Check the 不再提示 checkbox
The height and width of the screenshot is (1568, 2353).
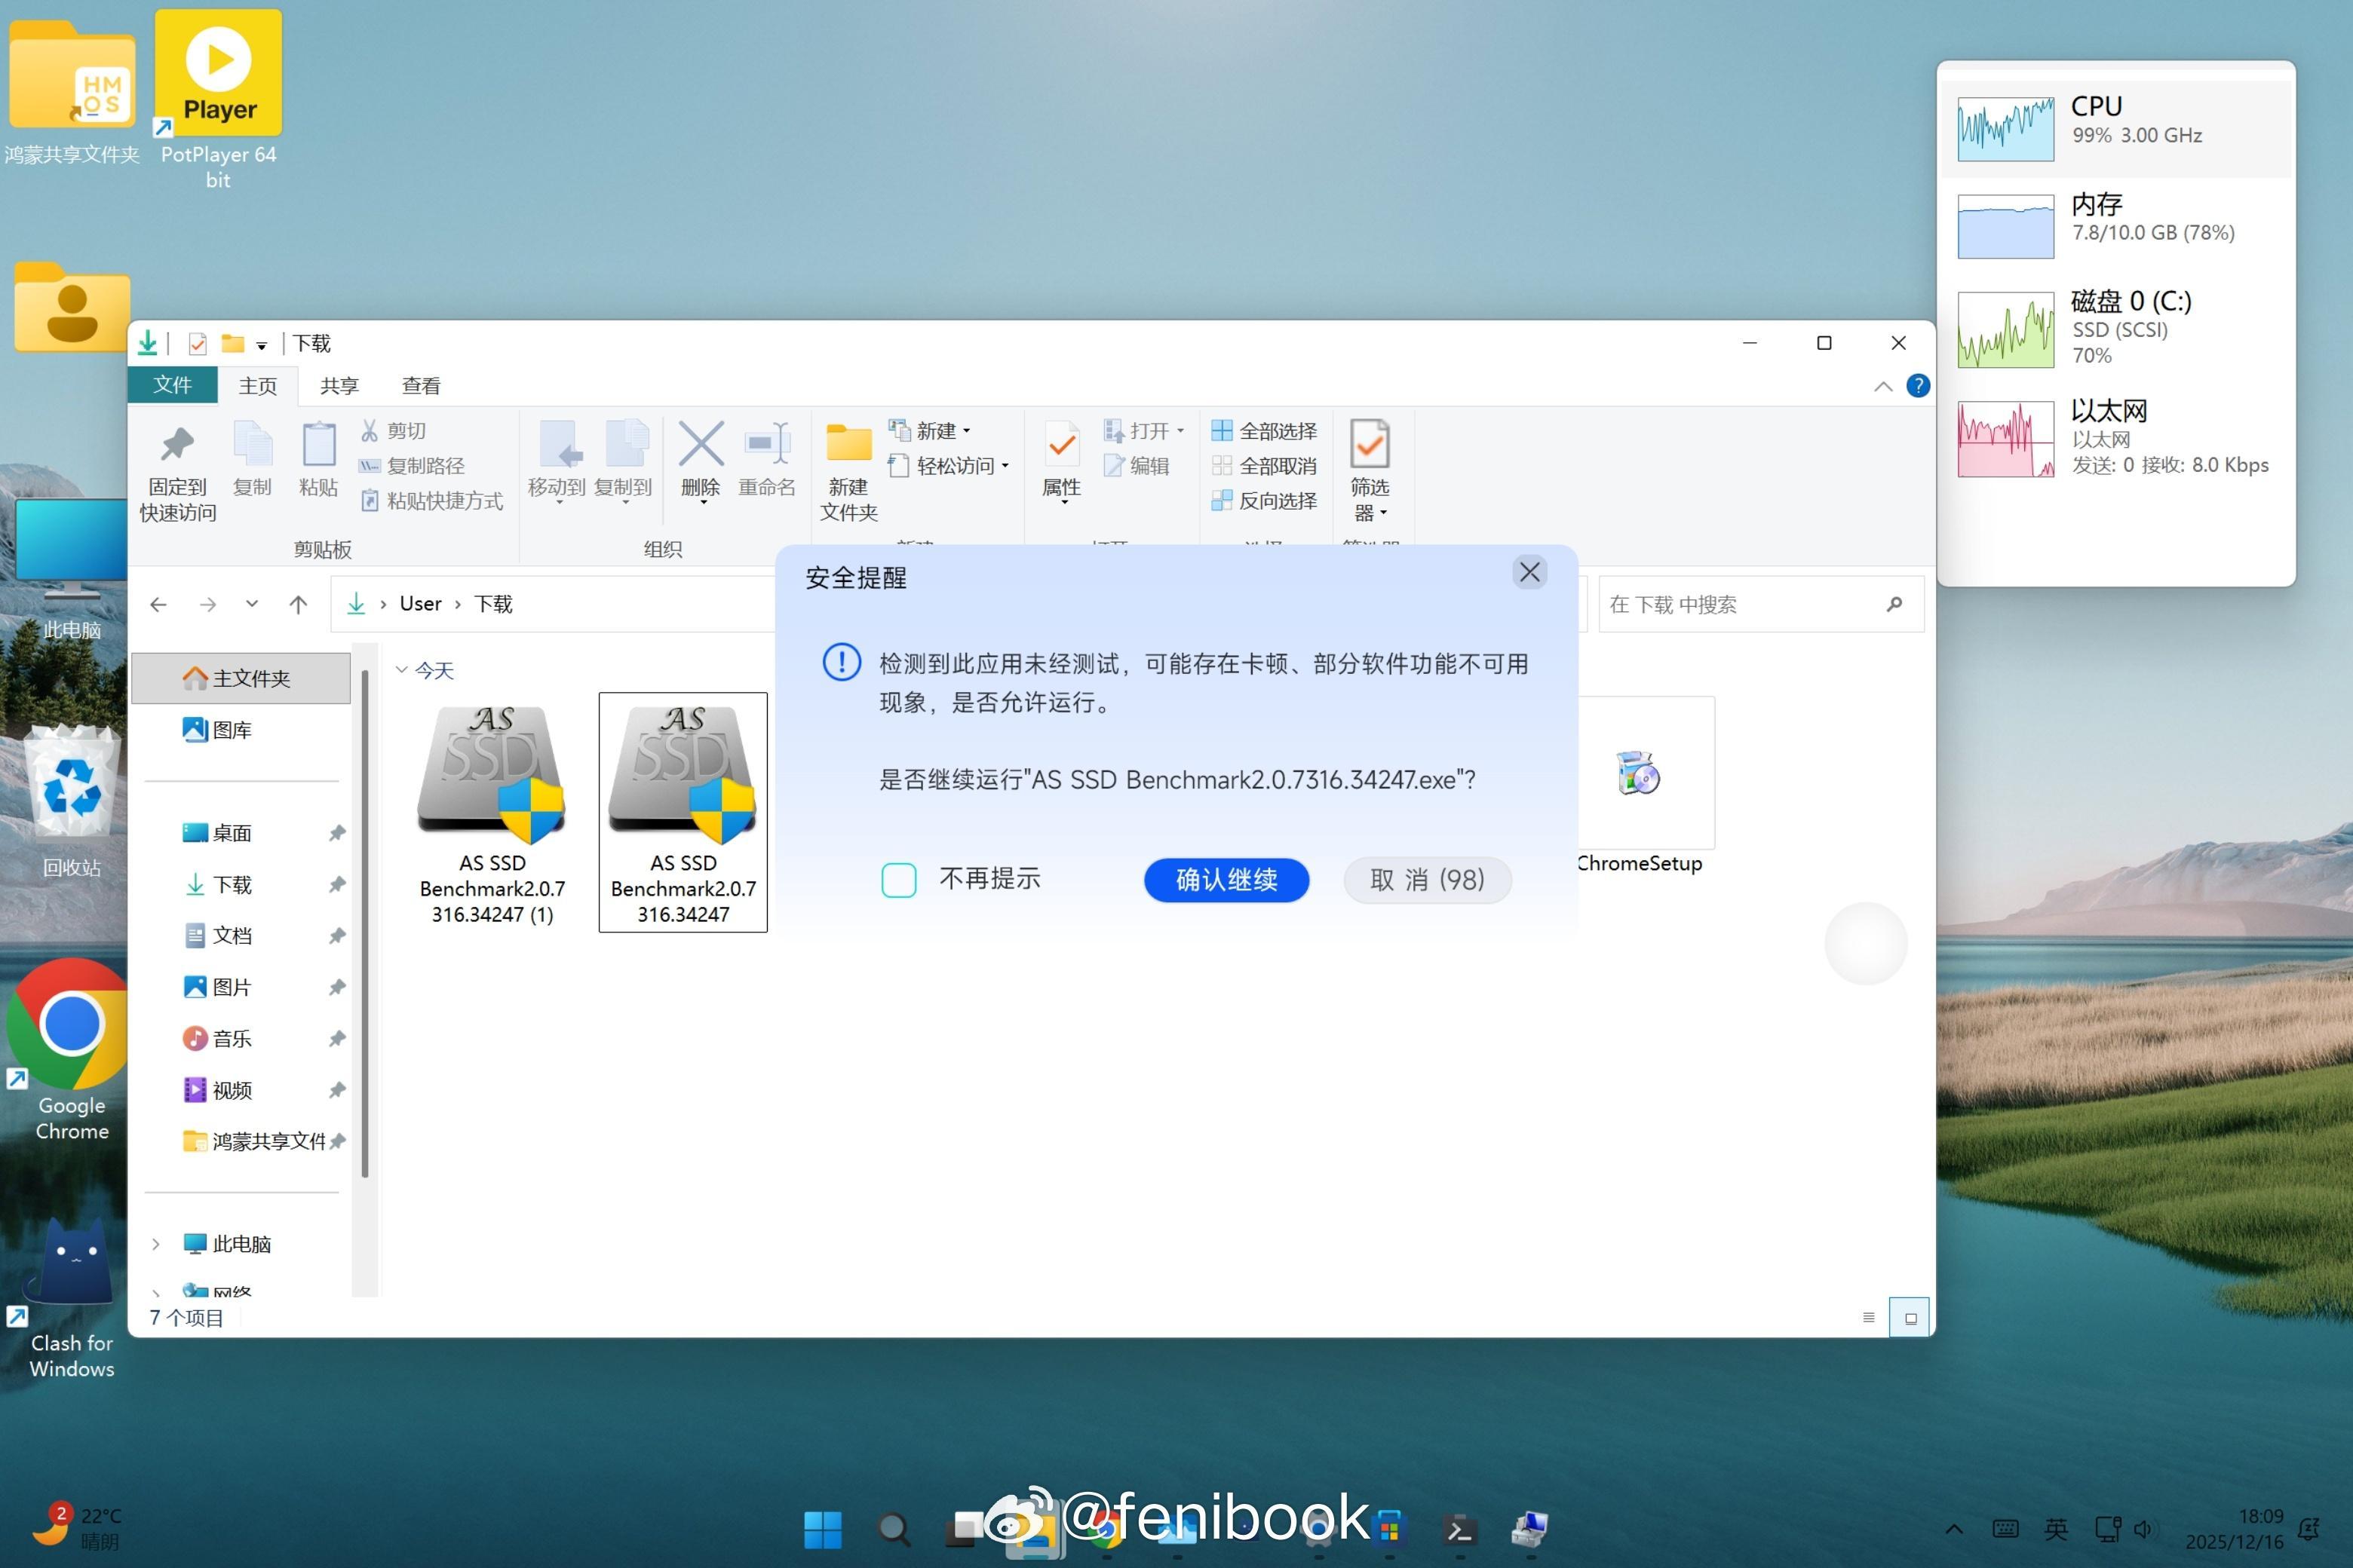click(898, 880)
